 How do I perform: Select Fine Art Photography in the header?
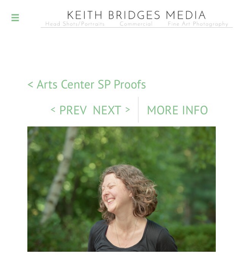[x=198, y=24]
